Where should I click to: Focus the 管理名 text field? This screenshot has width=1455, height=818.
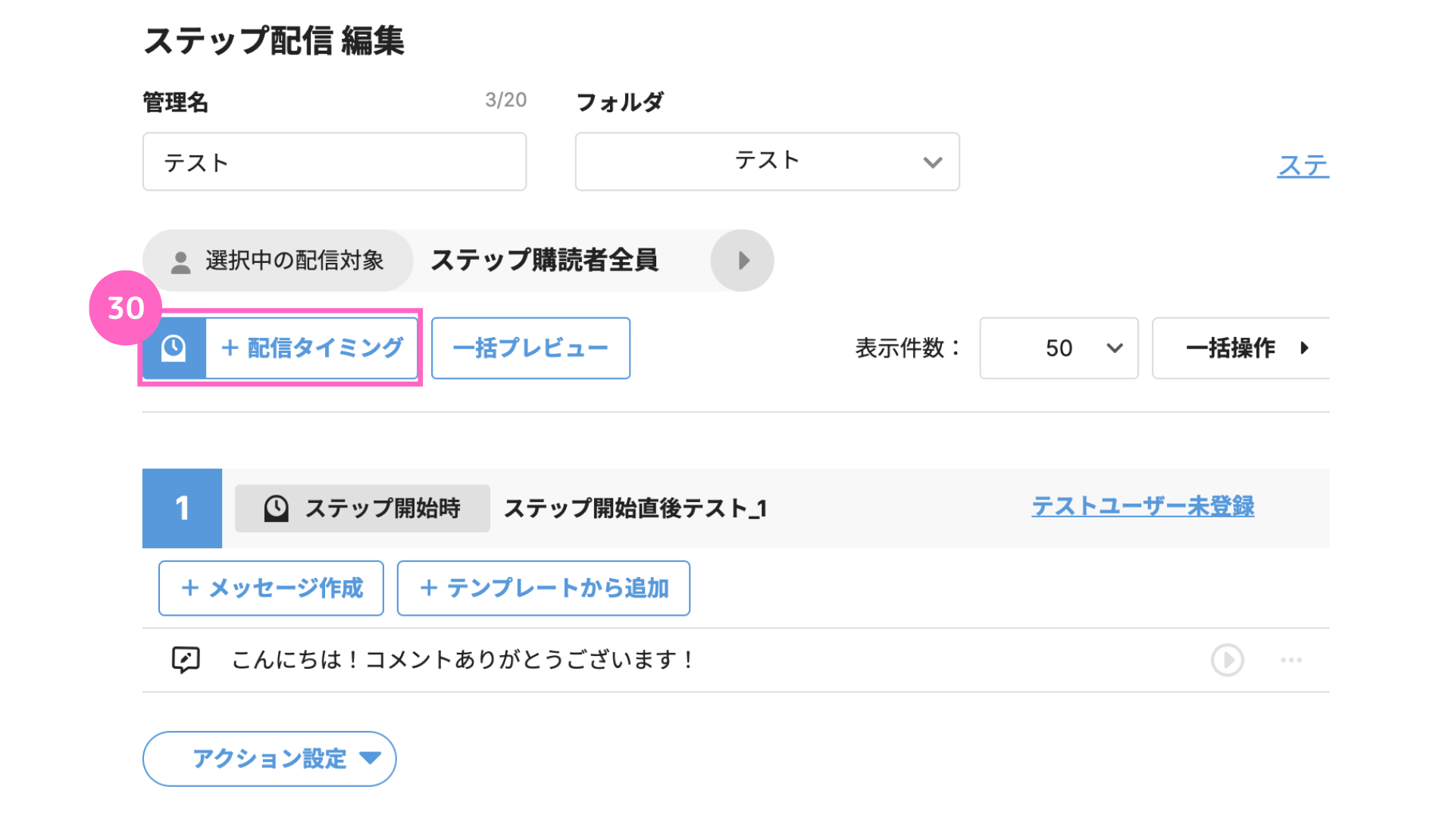(x=334, y=161)
